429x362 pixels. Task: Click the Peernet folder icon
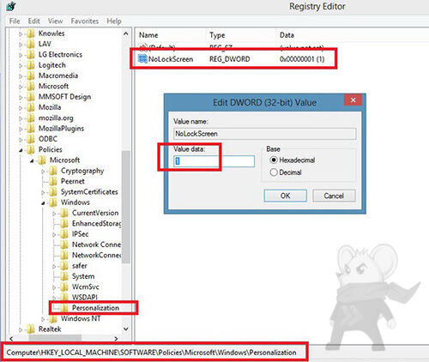tap(53, 182)
